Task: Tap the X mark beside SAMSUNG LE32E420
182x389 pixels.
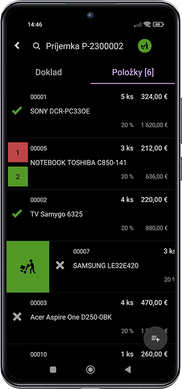Action: point(60,265)
